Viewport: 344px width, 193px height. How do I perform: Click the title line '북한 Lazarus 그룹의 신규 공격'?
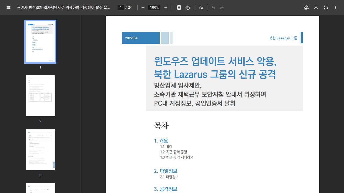(215, 74)
